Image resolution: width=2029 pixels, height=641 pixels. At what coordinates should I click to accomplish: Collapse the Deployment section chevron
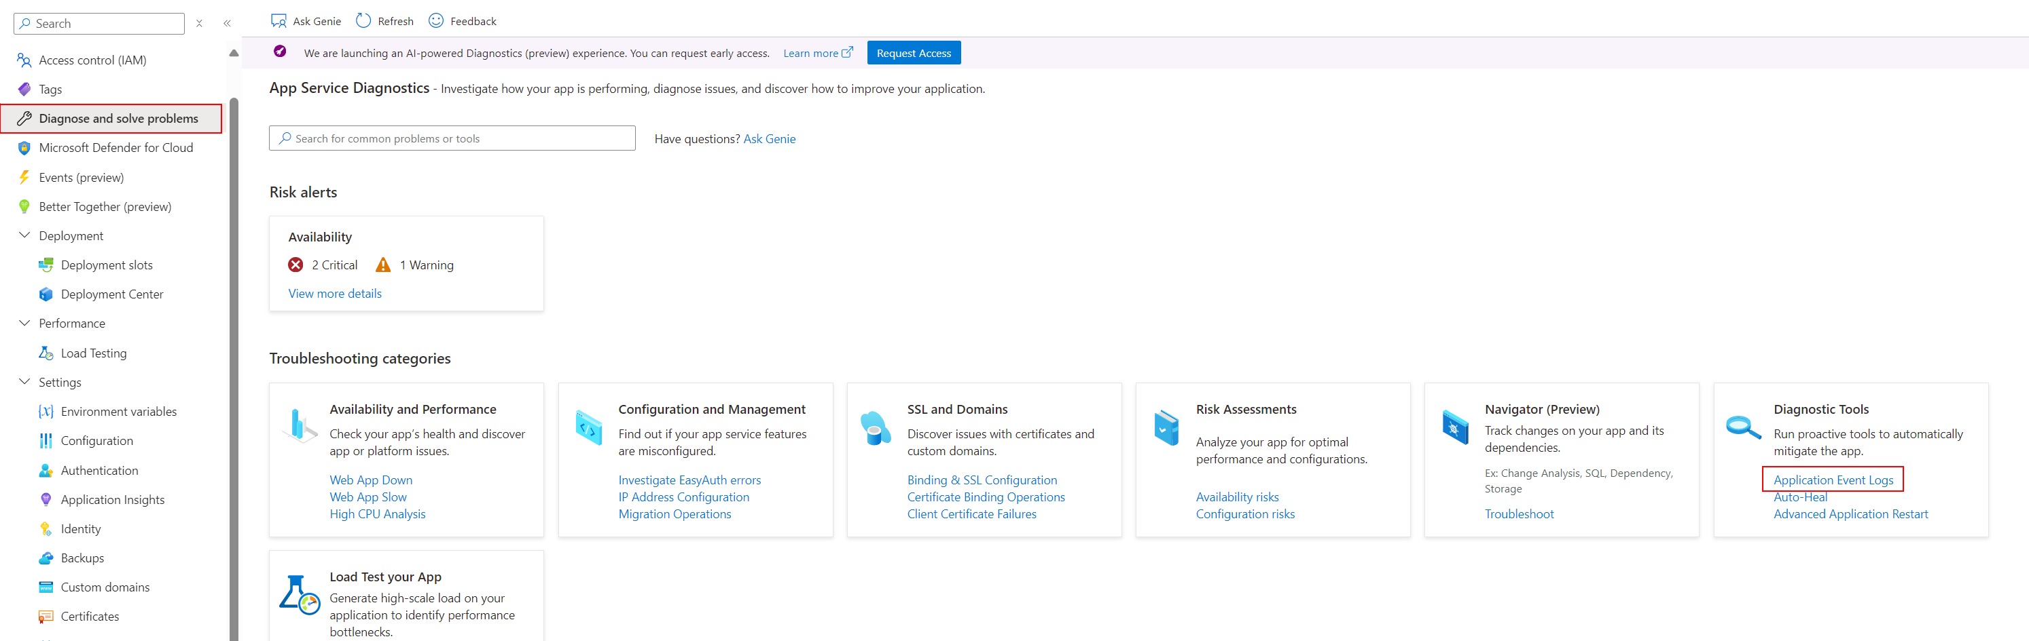tap(24, 235)
